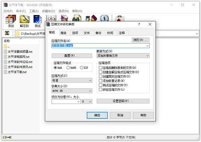The image size is (201, 142).
Task: Click the Add (添加) toolbar icon
Action: 11,19
